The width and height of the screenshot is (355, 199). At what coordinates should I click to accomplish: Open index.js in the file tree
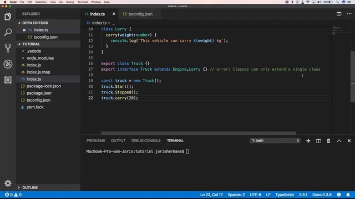point(48,65)
